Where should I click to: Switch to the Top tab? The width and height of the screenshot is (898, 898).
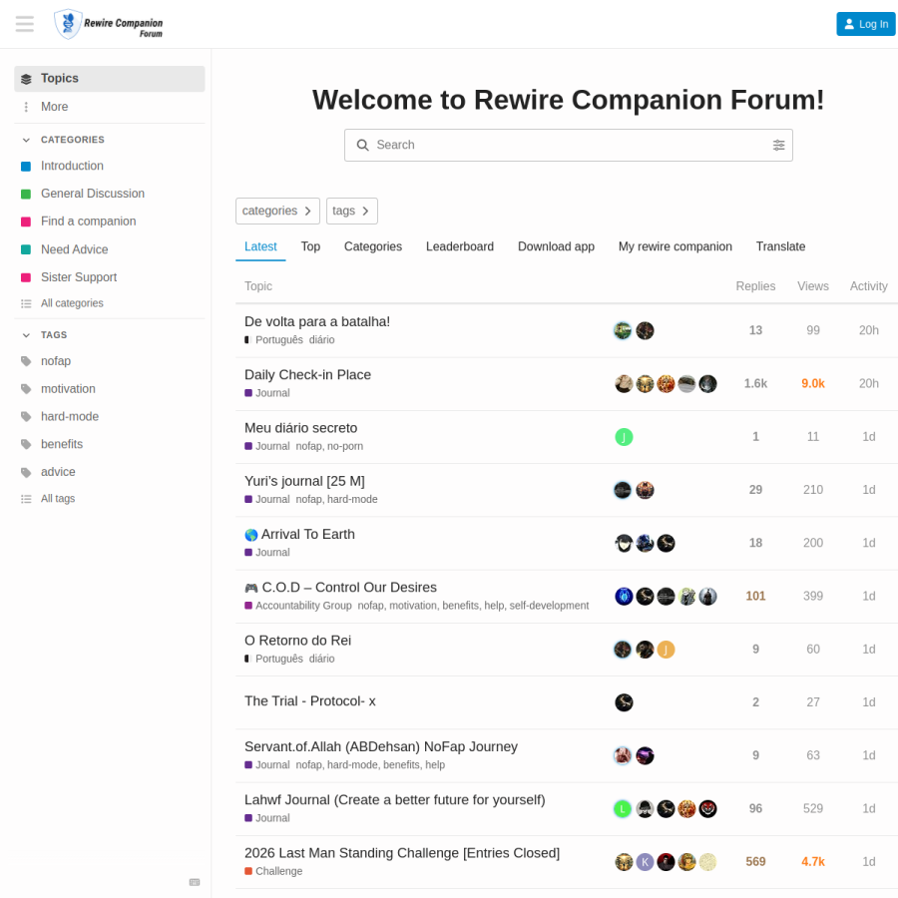[310, 246]
